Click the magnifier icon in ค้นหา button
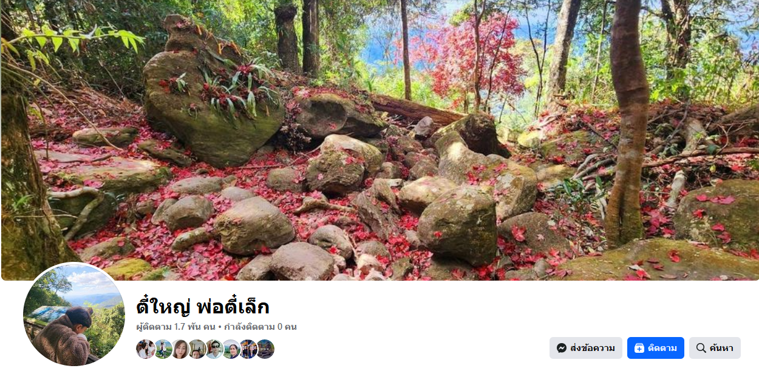Screen dimensions: 759x374 701,348
